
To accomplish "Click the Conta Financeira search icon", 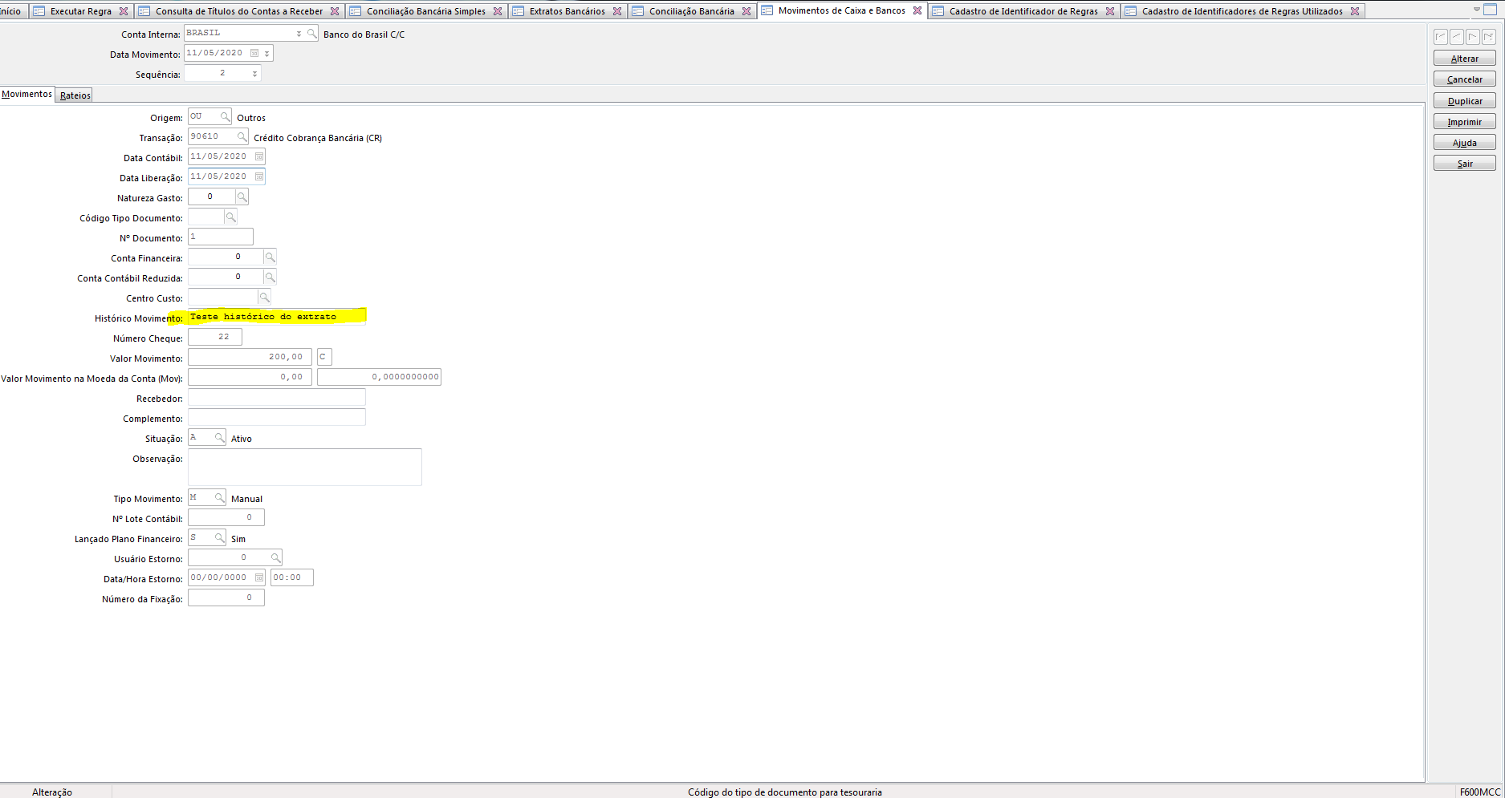I will pyautogui.click(x=270, y=257).
